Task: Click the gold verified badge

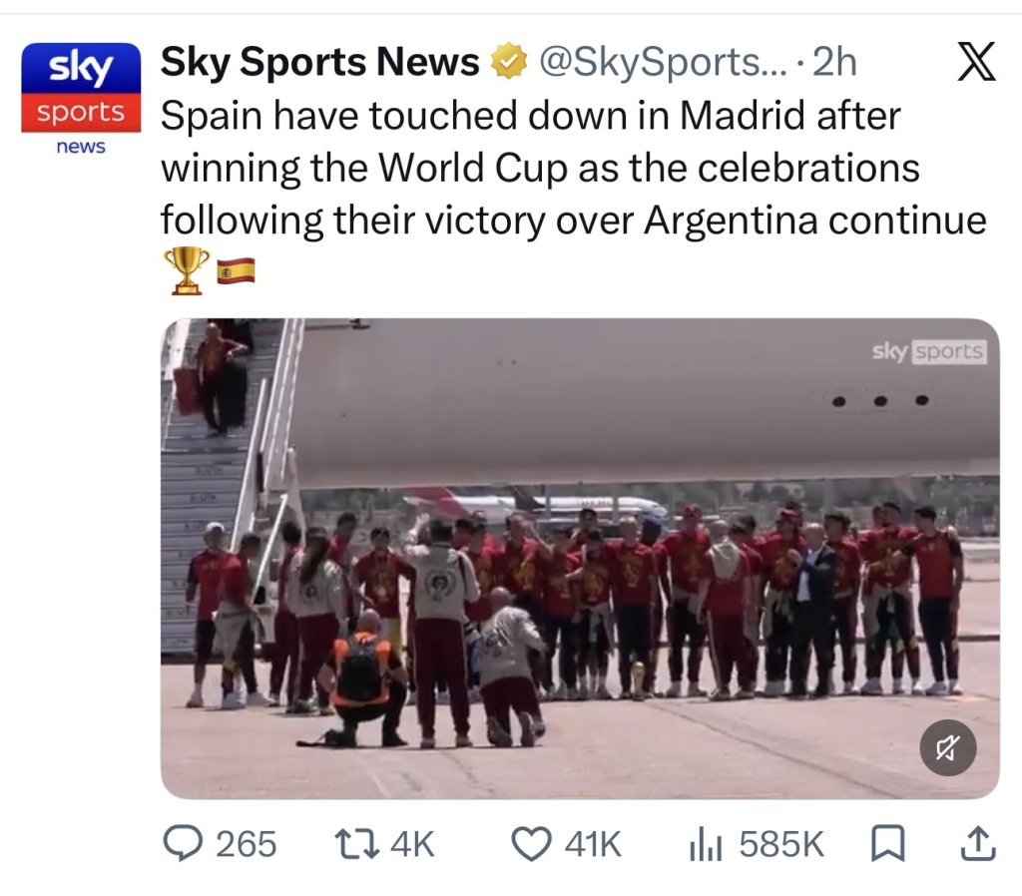Action: point(508,62)
